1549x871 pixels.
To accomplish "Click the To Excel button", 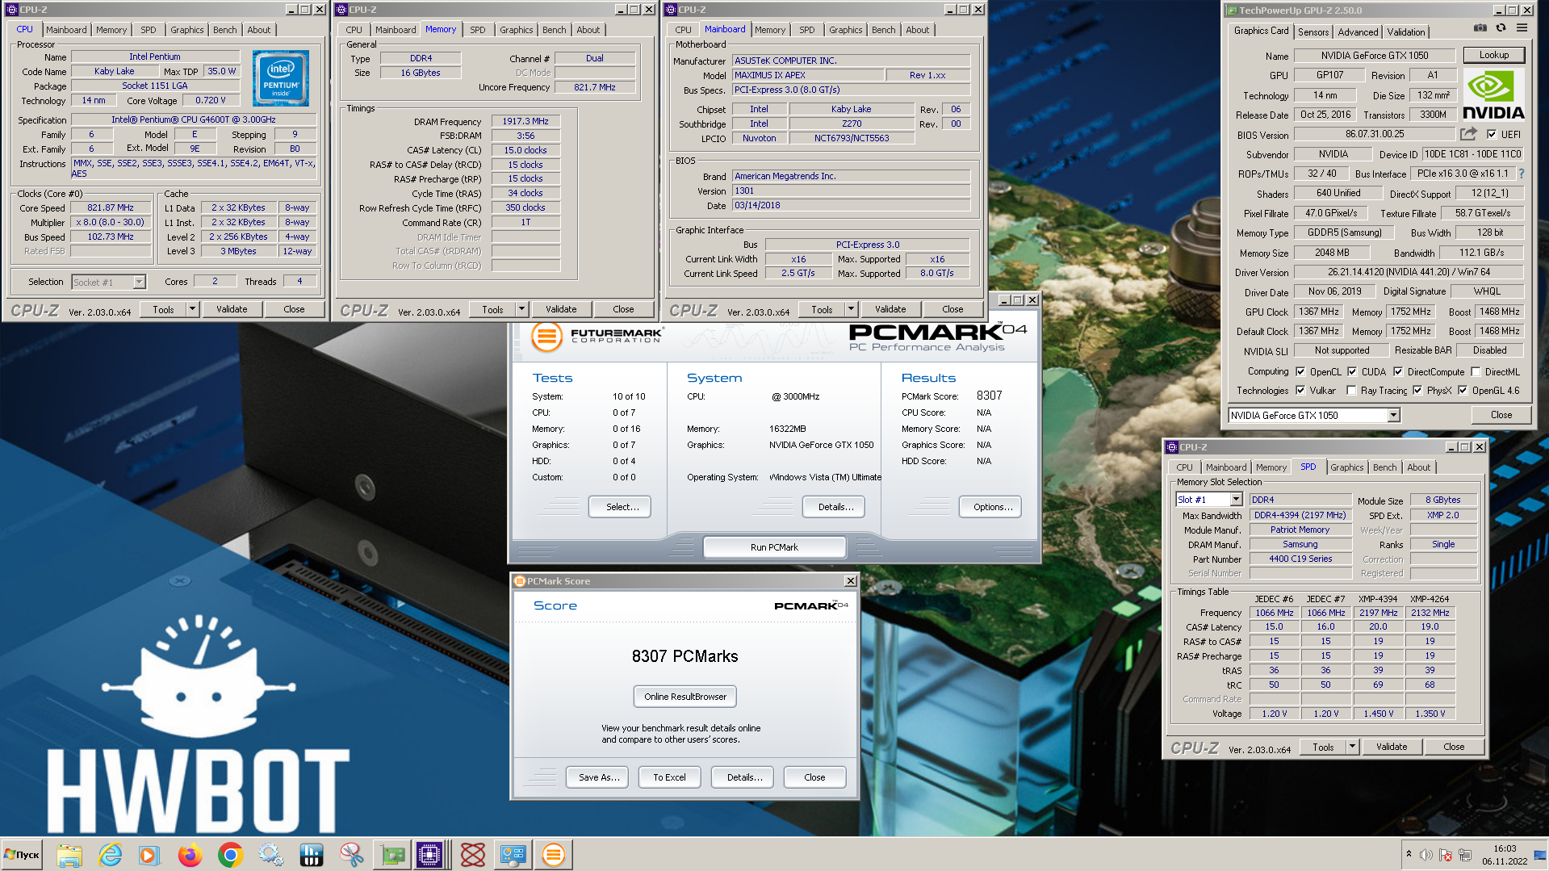I will click(x=669, y=777).
